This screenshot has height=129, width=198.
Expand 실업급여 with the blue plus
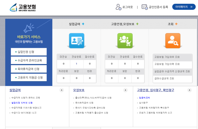(83, 24)
